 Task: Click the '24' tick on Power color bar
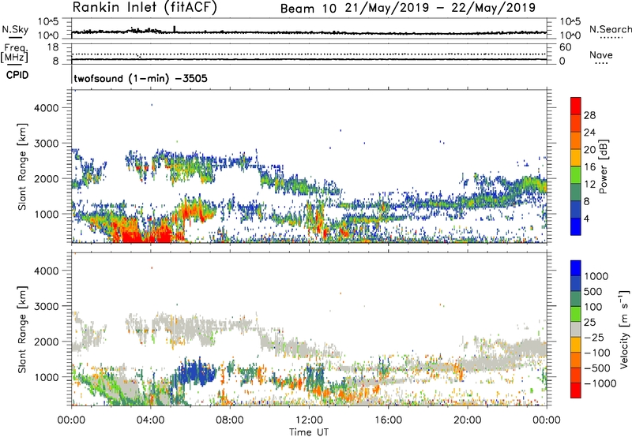589,133
